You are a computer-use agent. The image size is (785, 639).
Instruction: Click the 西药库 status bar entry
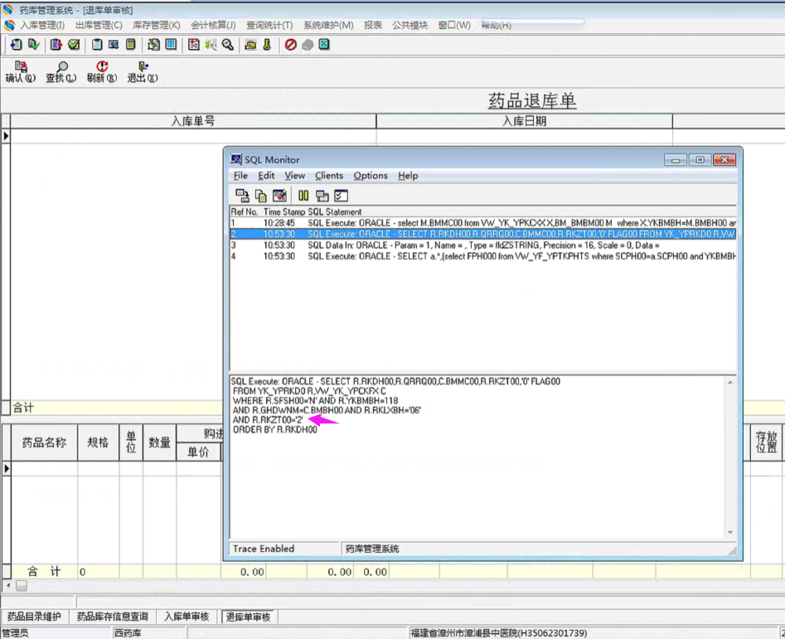pos(128,633)
